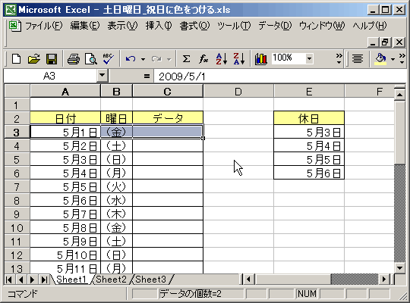This screenshot has width=410, height=303.
Task: Save the workbook with floppy icon
Action: (52, 59)
